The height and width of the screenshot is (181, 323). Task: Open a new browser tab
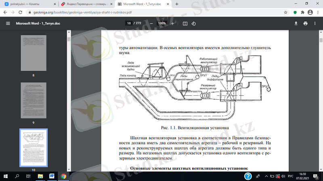[x=177, y=4]
